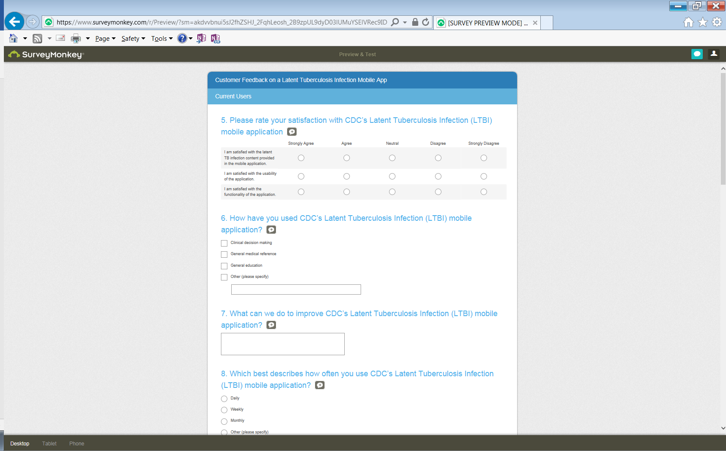726x451 pixels.
Task: Click the comment icon beside question 8
Action: pos(320,385)
